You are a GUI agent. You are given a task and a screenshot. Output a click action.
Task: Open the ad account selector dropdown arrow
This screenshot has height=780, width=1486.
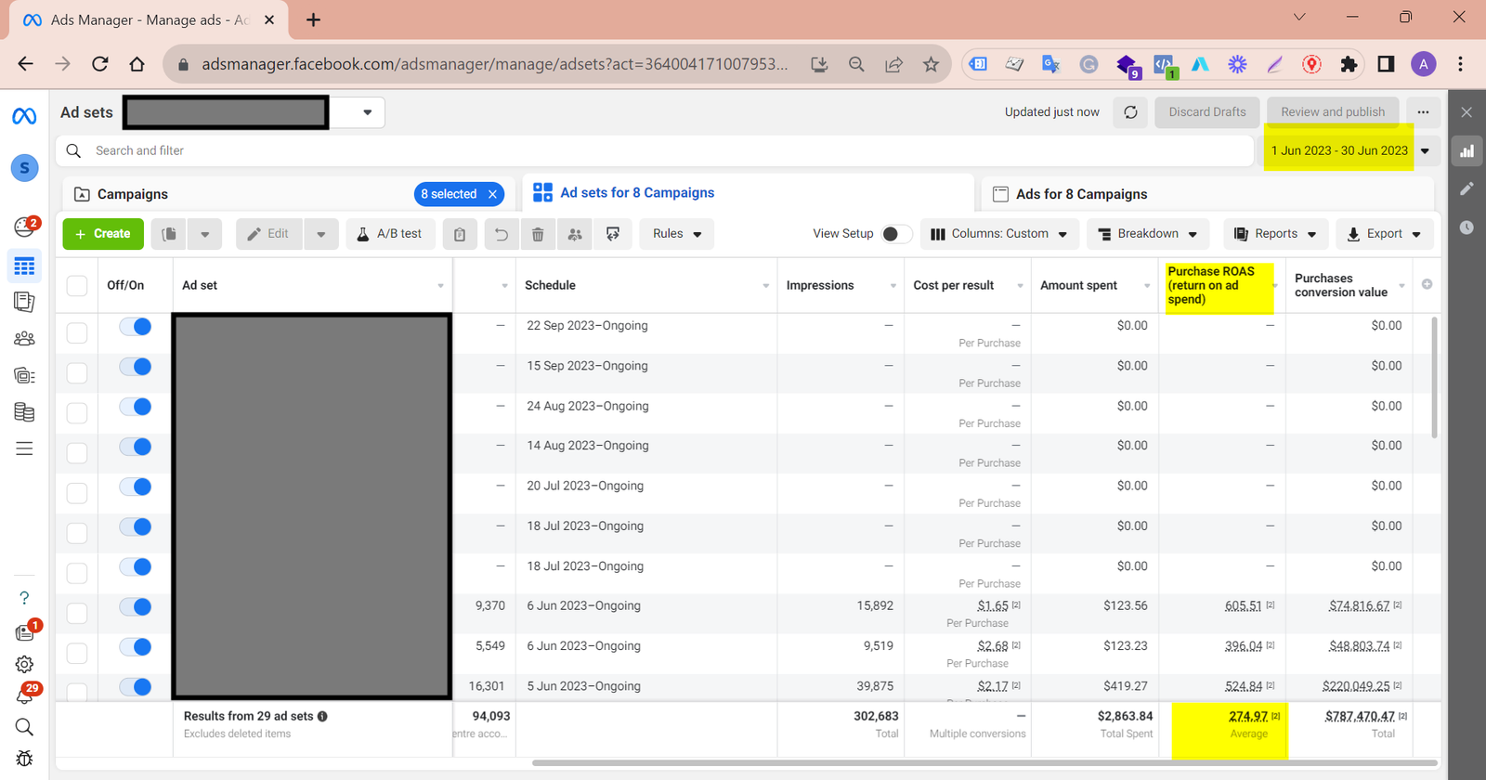(x=368, y=112)
